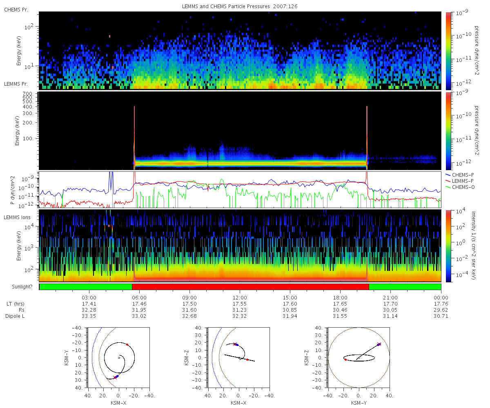Viewport: 490px width, 408px height.
Task: Click the LEMMS Ions intensity color bar
Action: 448,246
